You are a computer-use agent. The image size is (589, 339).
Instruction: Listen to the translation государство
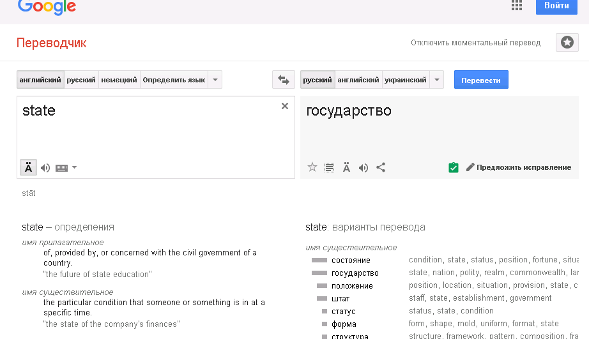click(x=363, y=168)
